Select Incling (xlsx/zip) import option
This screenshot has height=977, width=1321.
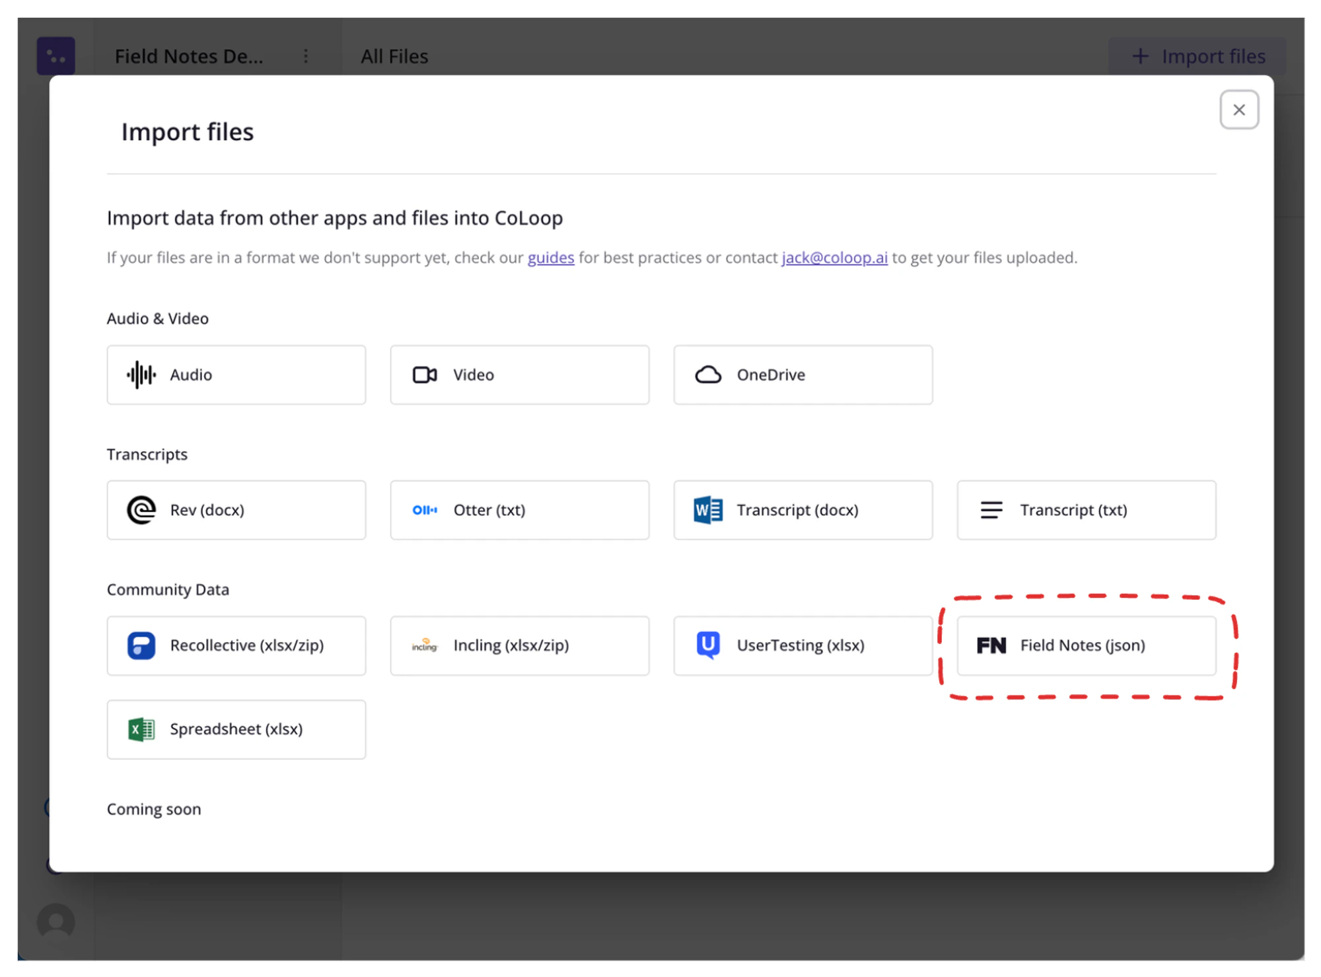[x=519, y=645]
